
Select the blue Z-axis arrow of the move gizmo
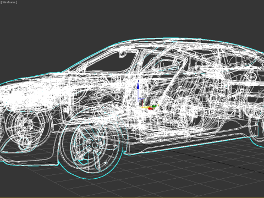tap(138, 86)
